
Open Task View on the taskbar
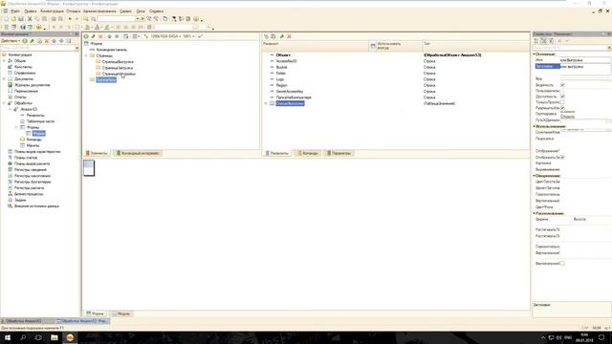(38, 337)
